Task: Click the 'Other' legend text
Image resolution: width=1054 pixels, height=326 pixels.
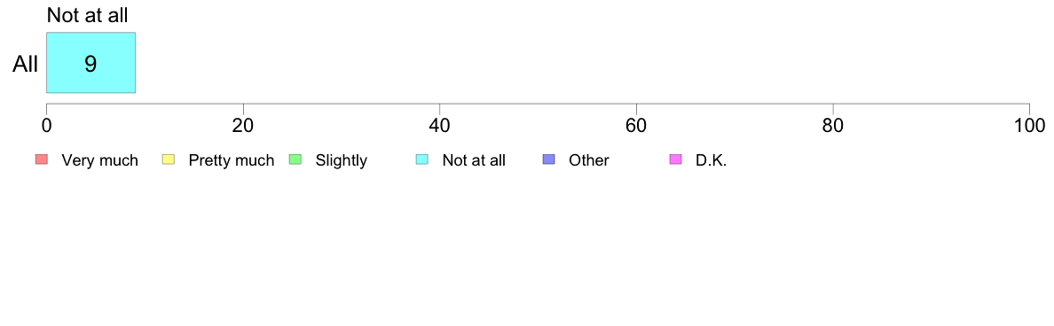Action: click(589, 160)
